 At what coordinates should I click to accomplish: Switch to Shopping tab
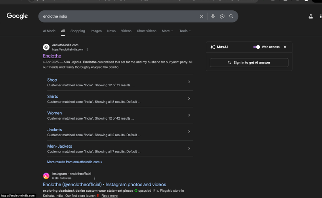coord(78,31)
